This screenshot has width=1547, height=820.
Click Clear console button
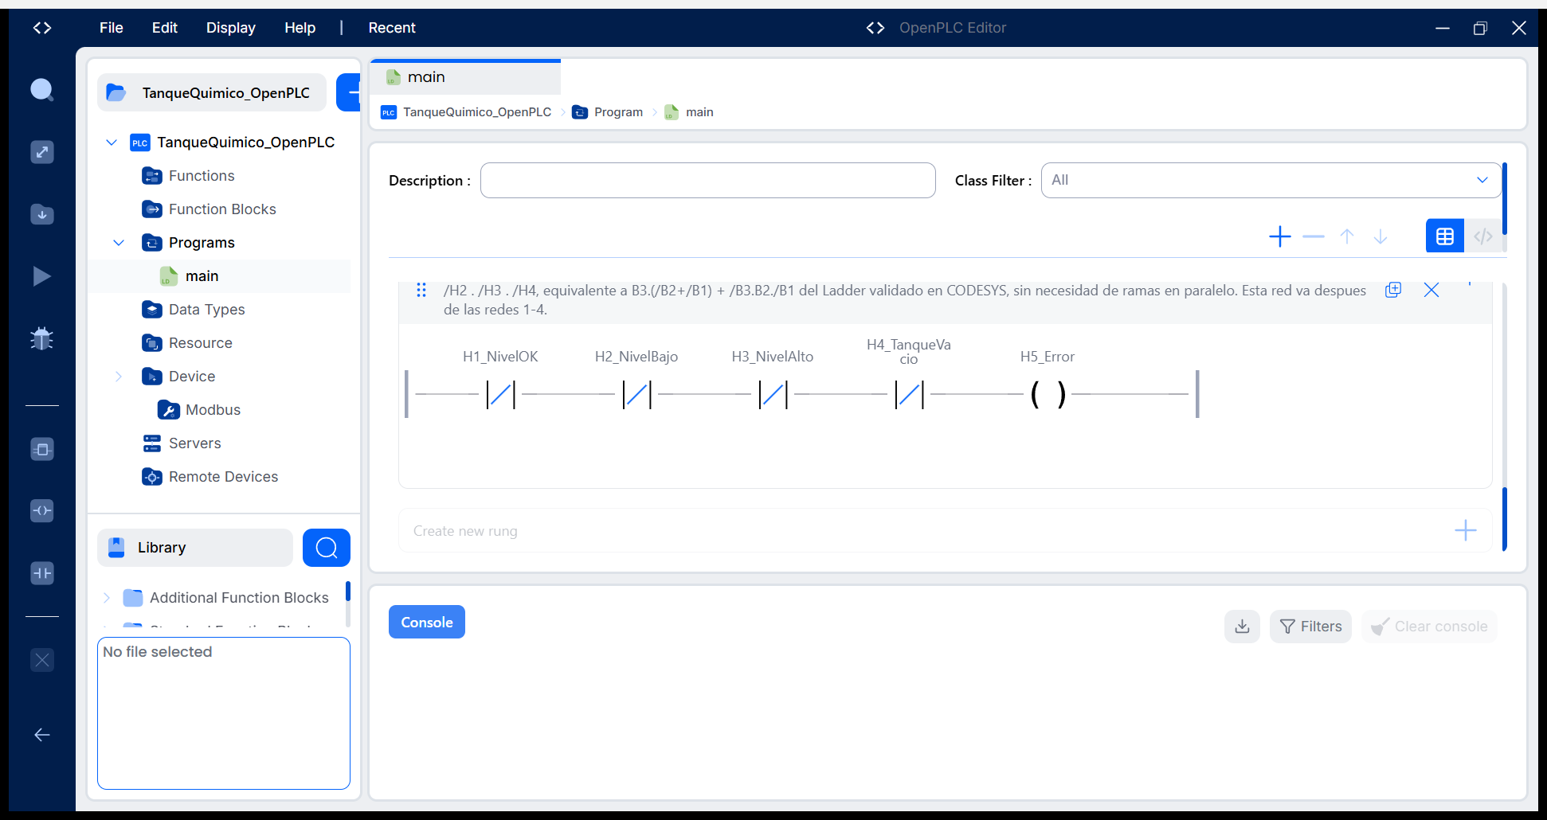coord(1429,627)
